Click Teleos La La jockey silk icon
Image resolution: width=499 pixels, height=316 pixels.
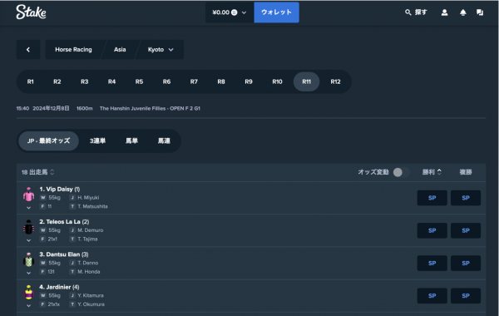pos(28,227)
